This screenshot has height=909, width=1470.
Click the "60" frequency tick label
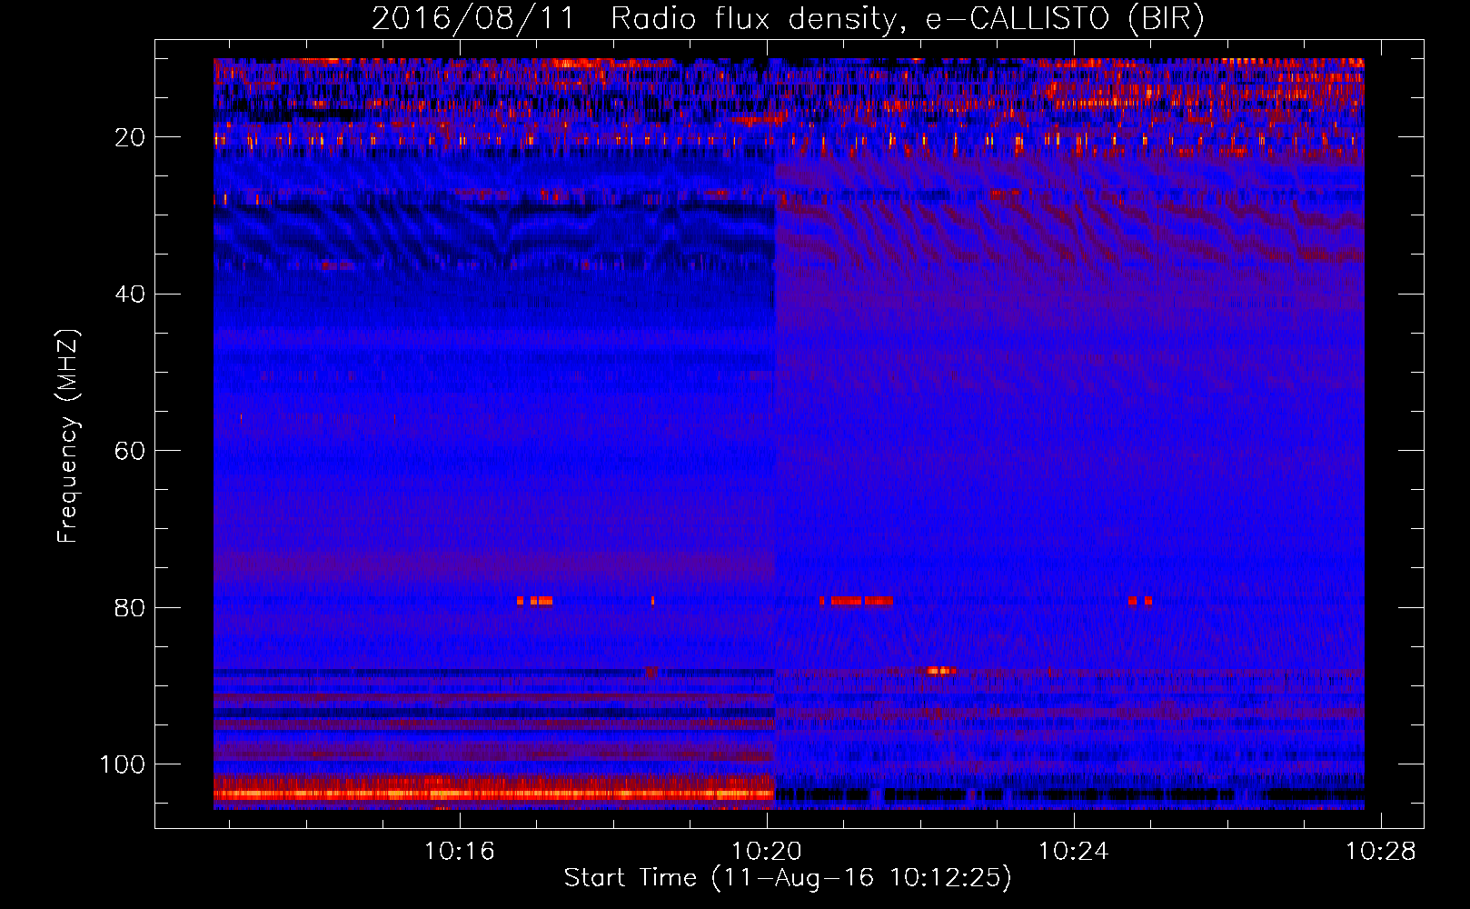(131, 452)
